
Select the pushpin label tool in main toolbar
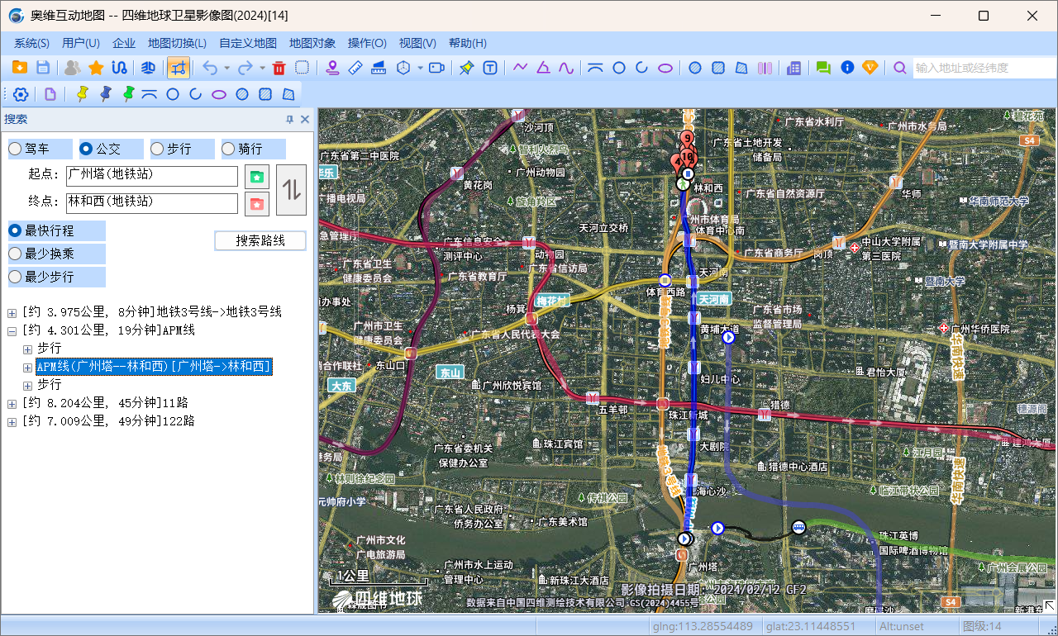466,68
